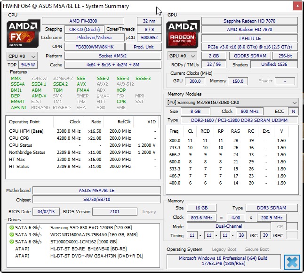The width and height of the screenshot is (304, 273).
Task: Select the HT Status row
Action: 82,166
